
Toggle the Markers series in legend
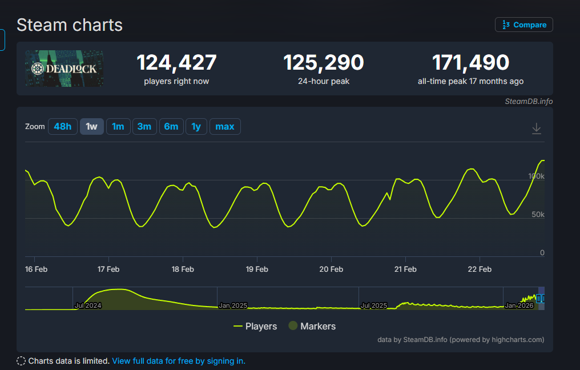coord(312,326)
